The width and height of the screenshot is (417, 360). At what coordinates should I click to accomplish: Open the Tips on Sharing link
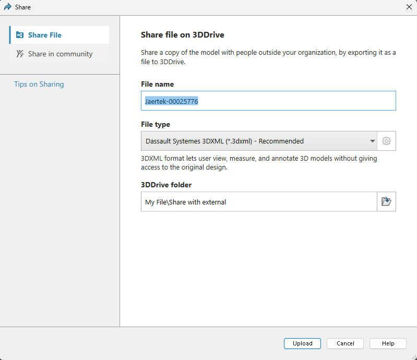coord(39,84)
